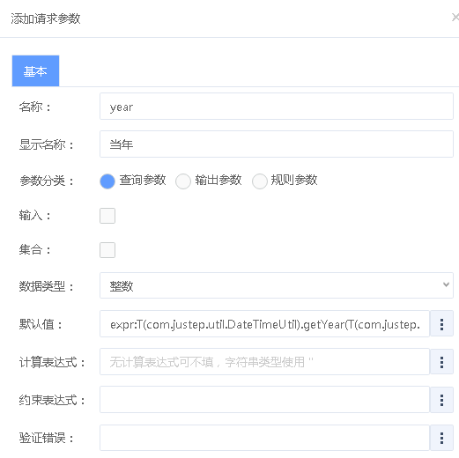459x458 pixels.
Task: Switch to the 基本 tab
Action: [35, 70]
